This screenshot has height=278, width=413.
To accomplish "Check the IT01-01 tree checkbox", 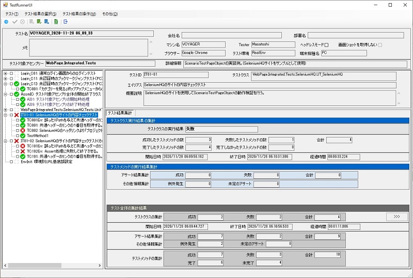I will pyautogui.click(x=11, y=115).
